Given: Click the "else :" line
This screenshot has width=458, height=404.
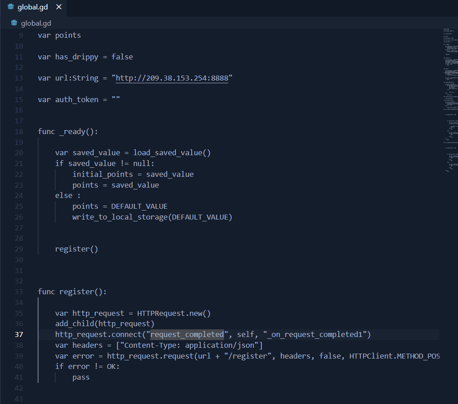Looking at the screenshot, I should point(68,195).
